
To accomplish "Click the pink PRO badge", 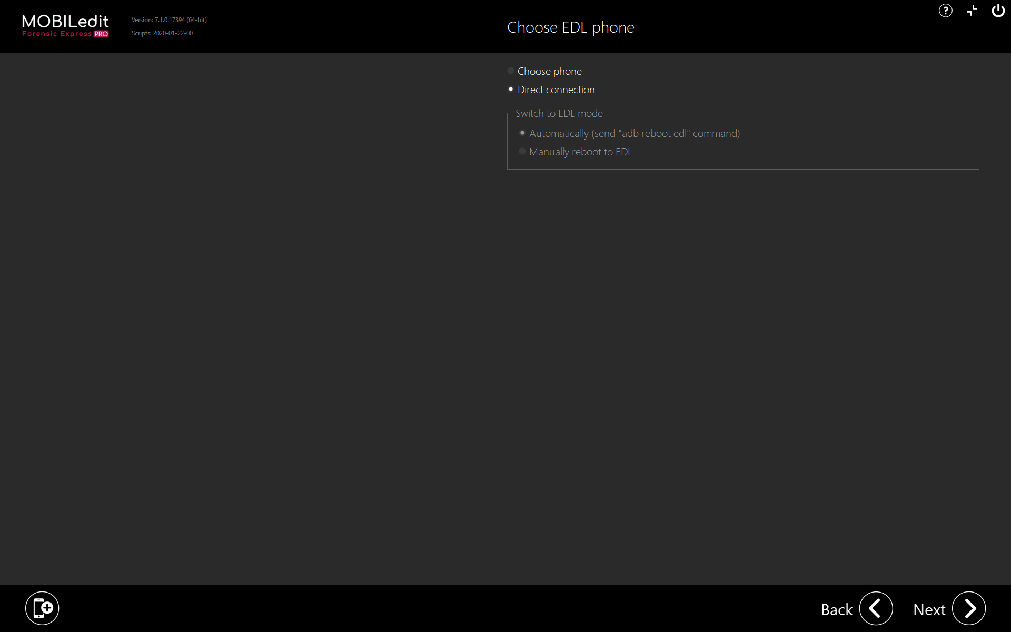I will [101, 34].
